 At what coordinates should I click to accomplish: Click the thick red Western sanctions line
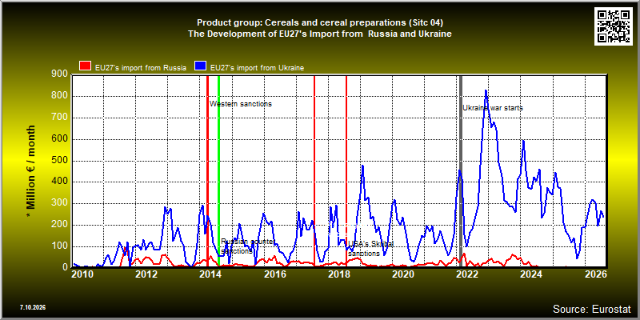(207, 171)
